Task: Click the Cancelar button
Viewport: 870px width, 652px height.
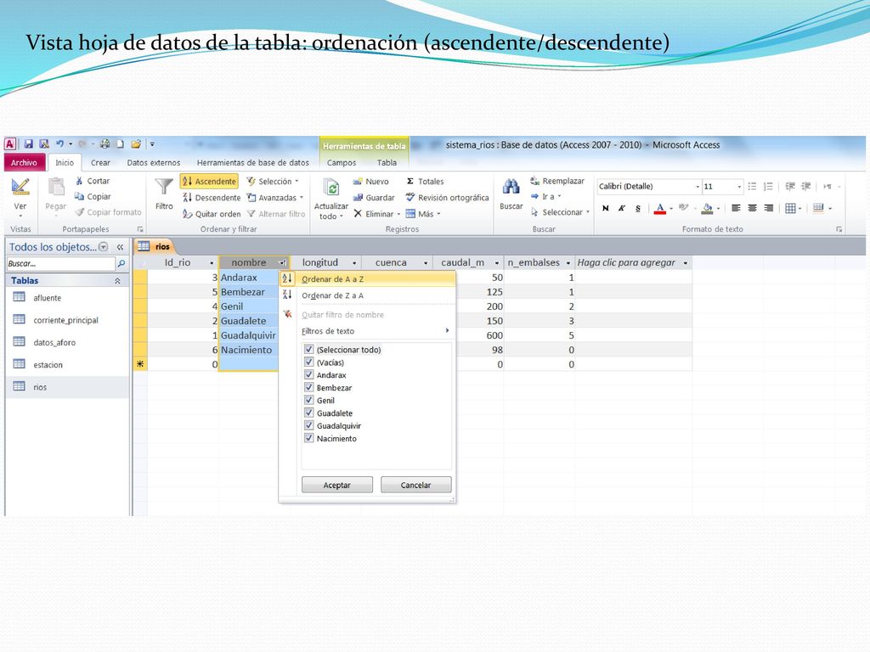Action: point(415,485)
